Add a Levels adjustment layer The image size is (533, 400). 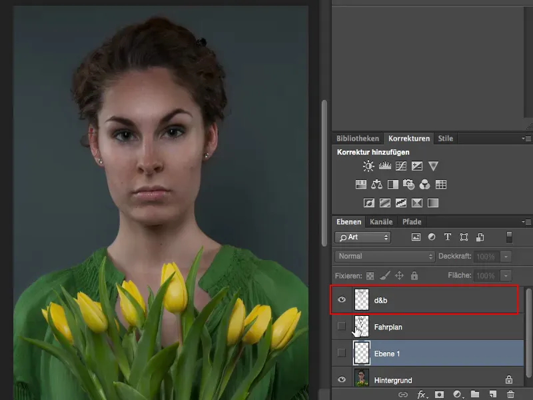pos(385,166)
